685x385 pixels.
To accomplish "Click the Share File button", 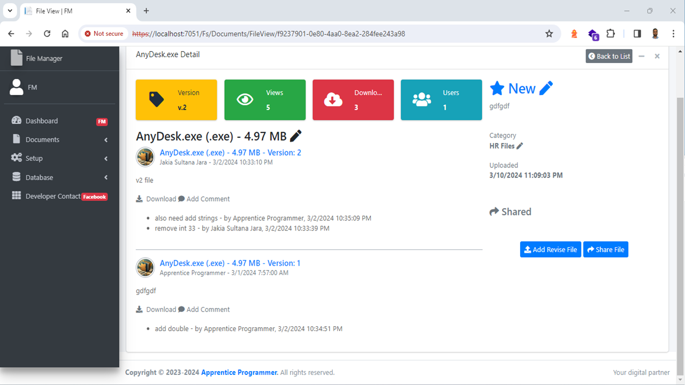I will 606,250.
